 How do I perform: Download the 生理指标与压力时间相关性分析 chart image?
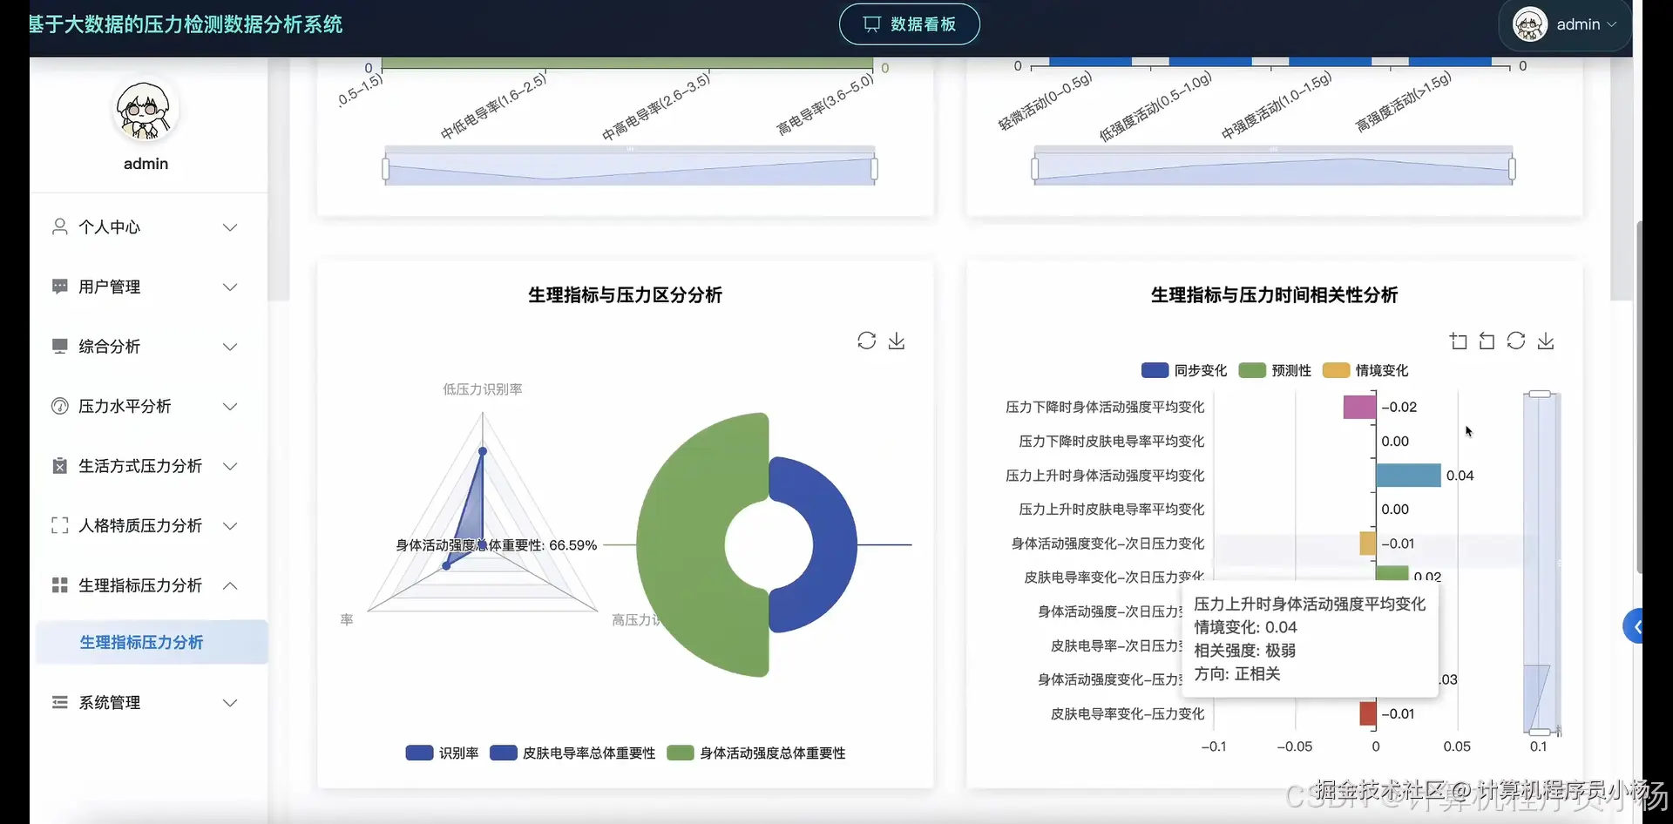(x=1546, y=341)
